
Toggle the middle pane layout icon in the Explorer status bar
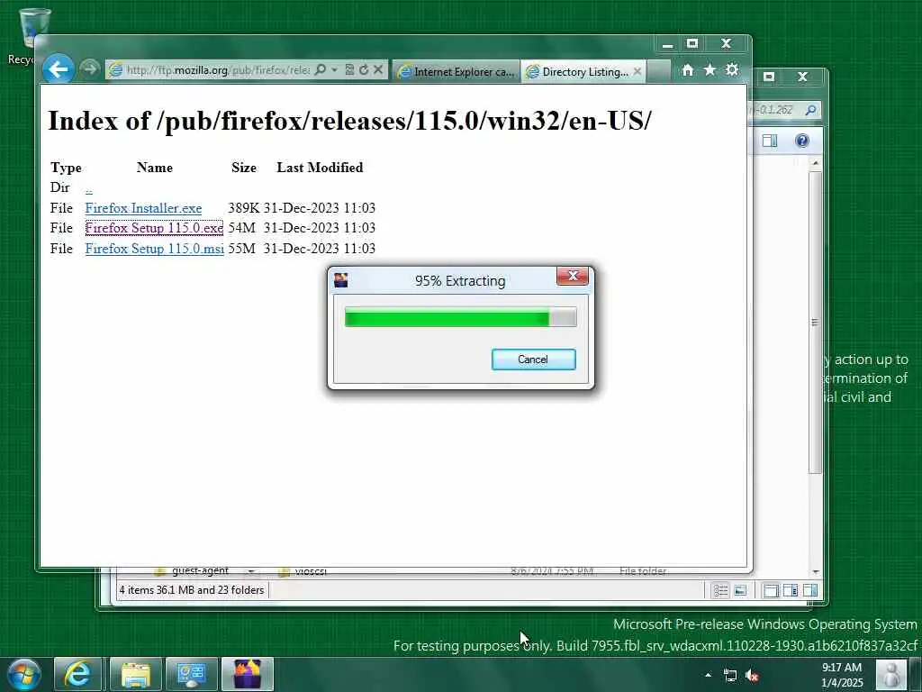click(791, 590)
